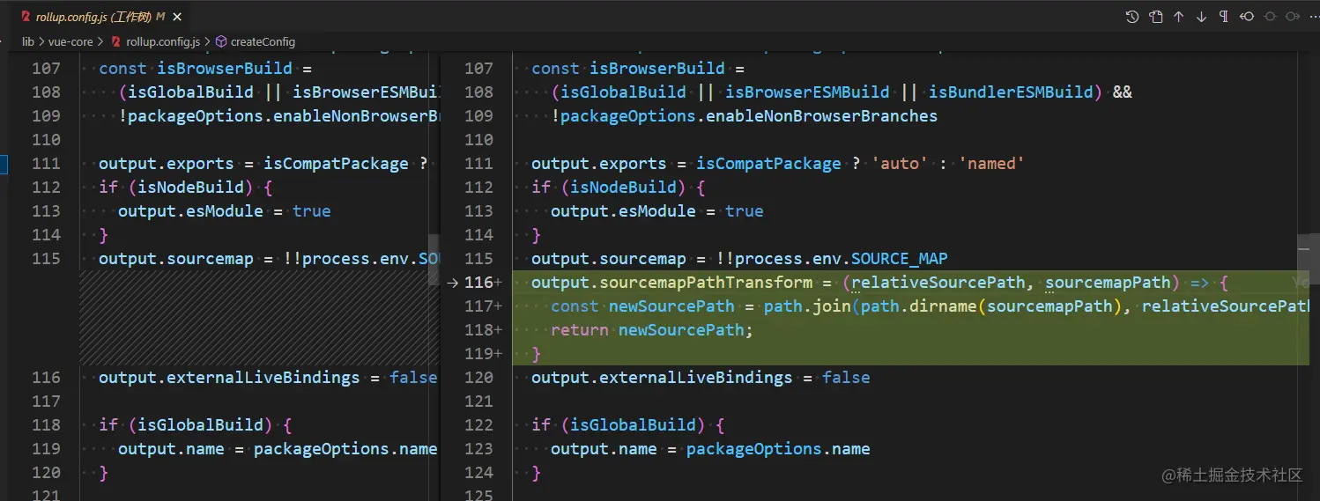This screenshot has width=1320, height=501.
Task: Click added line number 118+ in the gutter
Action: click(483, 330)
